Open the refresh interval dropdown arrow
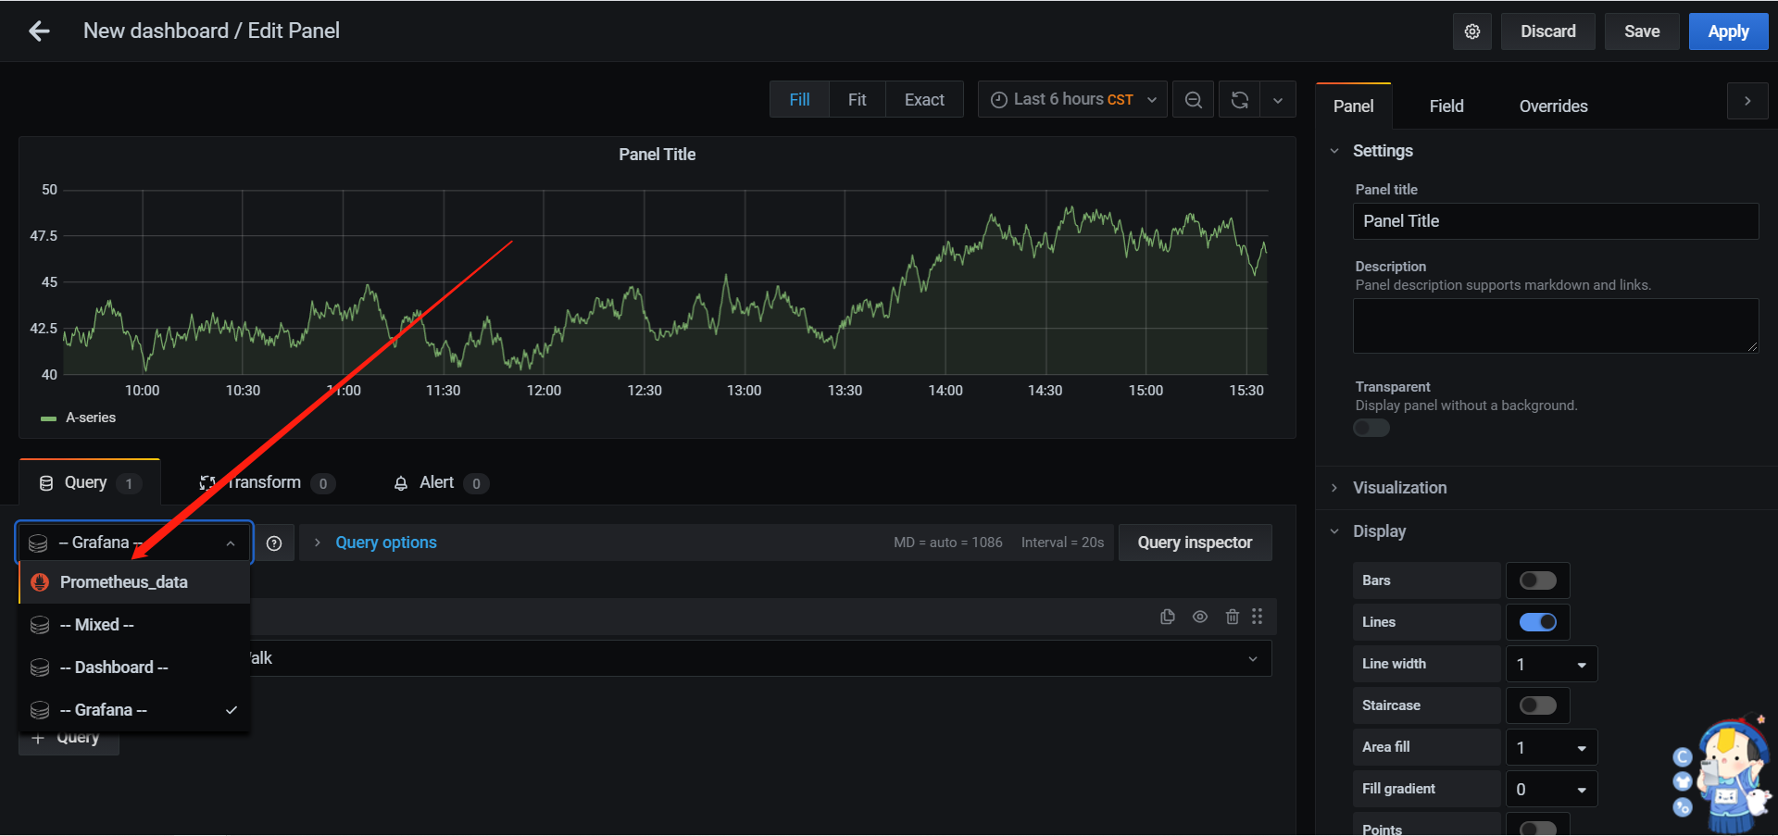1778x836 pixels. [x=1278, y=100]
